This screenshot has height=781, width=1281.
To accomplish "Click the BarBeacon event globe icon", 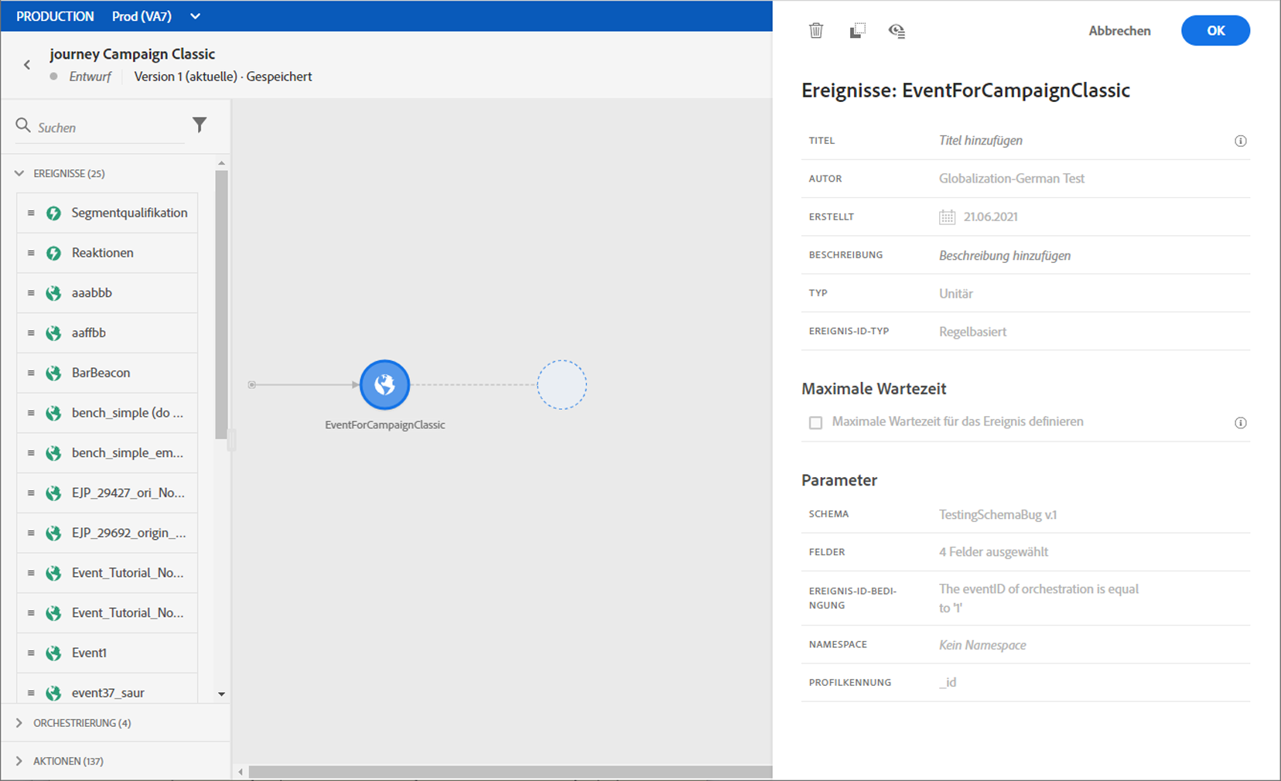I will point(53,373).
